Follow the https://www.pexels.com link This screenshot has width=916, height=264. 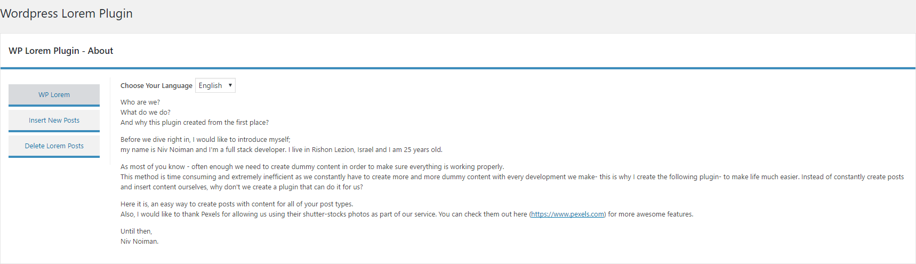pos(567,214)
